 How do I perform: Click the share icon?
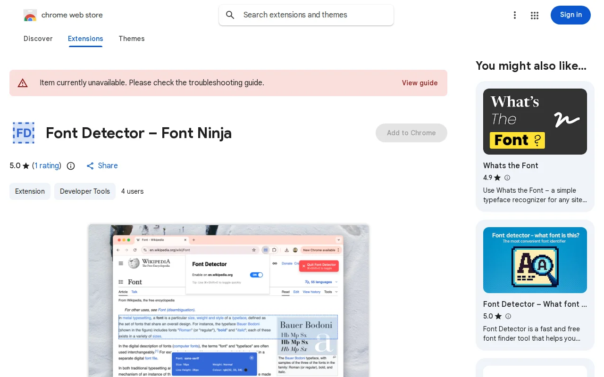coord(90,166)
